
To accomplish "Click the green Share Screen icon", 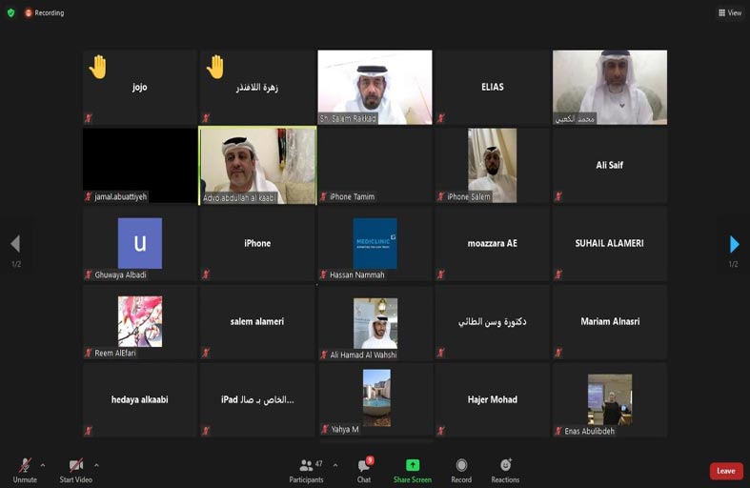I will pyautogui.click(x=413, y=464).
